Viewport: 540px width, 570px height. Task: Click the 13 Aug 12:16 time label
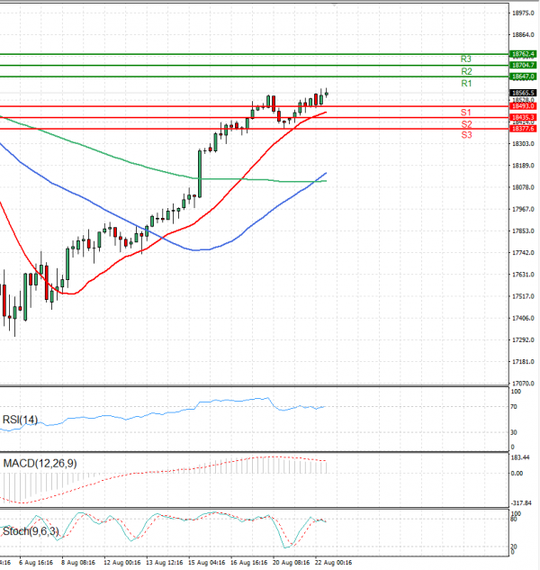point(165,563)
